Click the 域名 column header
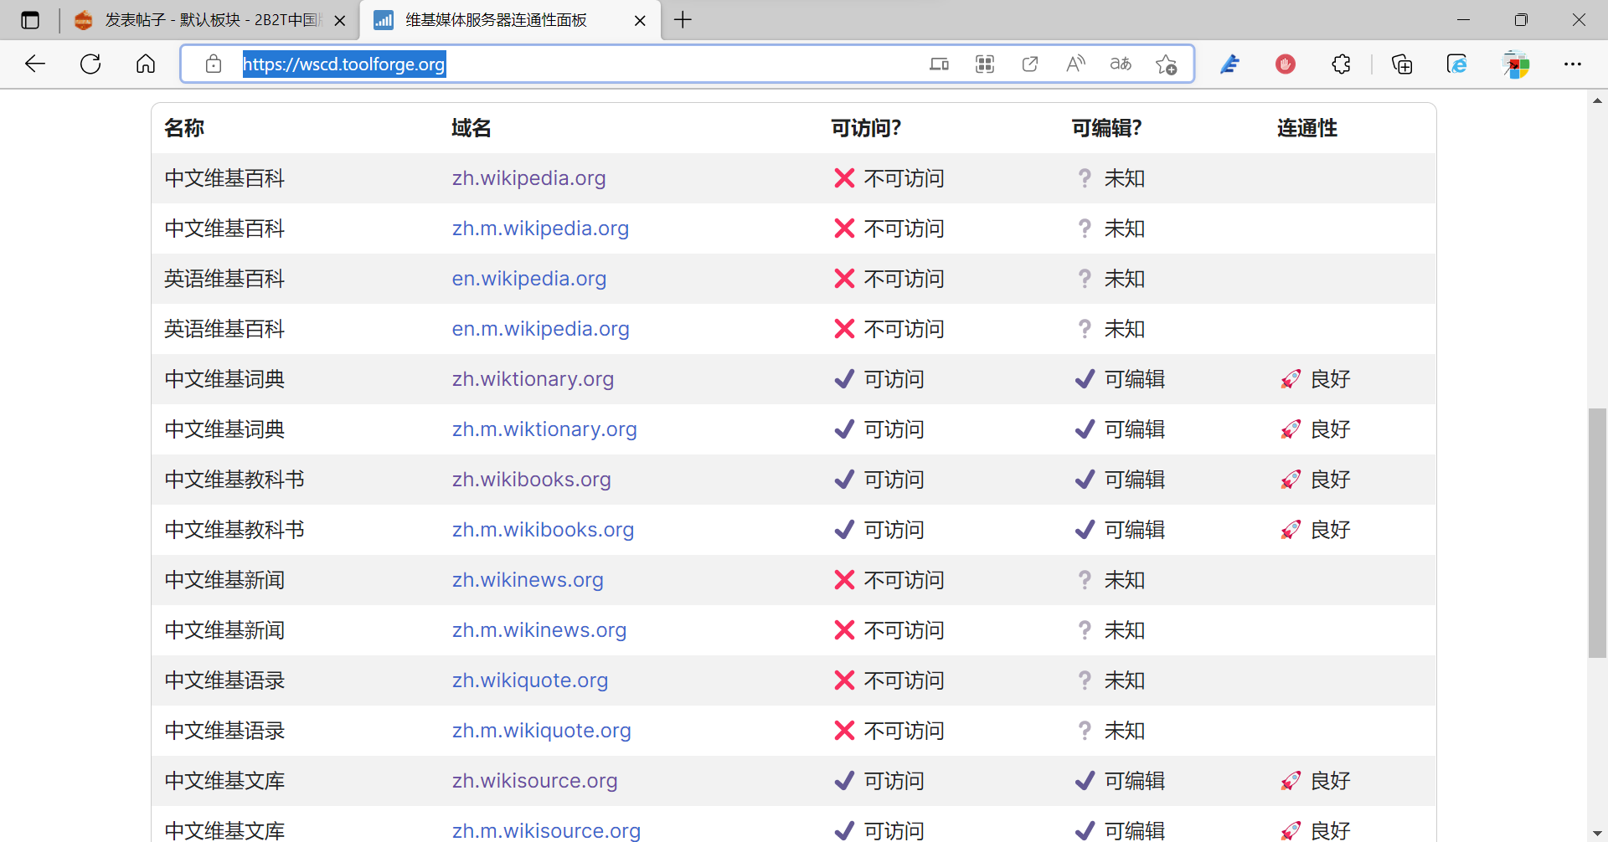This screenshot has height=842, width=1608. coord(472,128)
